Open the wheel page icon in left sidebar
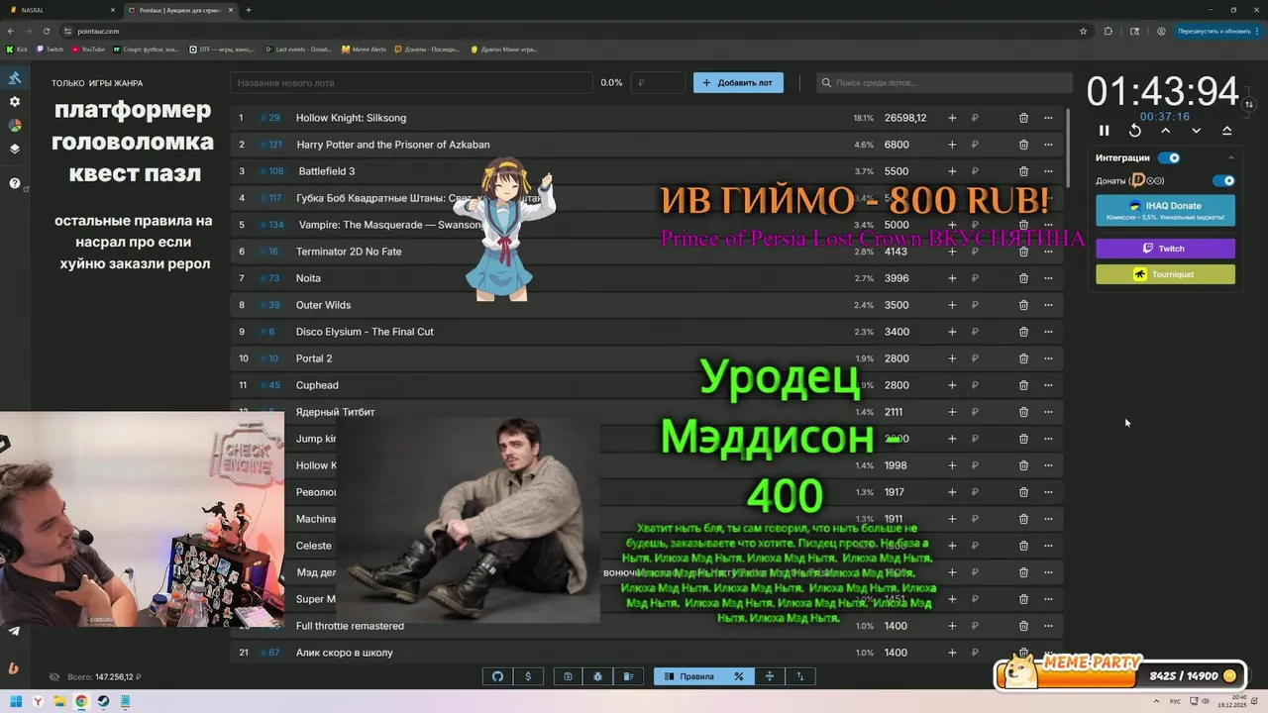Screen dimensions: 1268x713 point(15,126)
